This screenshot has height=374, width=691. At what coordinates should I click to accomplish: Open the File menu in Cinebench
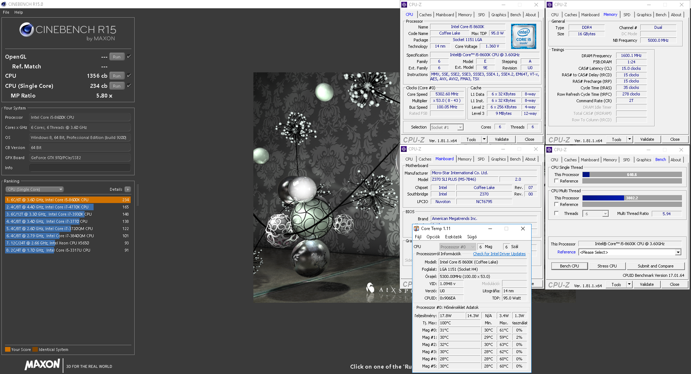pos(6,12)
